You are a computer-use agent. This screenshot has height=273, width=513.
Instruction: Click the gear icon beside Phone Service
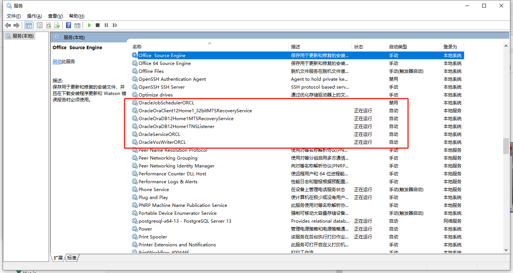135,189
